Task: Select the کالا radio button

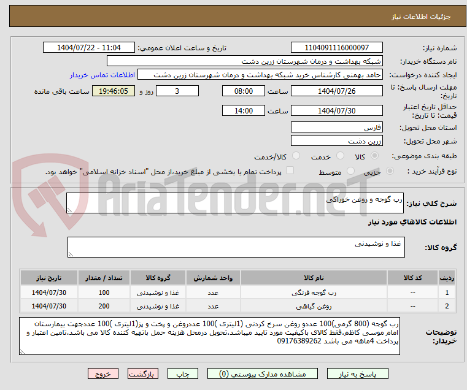Action: click(374, 156)
